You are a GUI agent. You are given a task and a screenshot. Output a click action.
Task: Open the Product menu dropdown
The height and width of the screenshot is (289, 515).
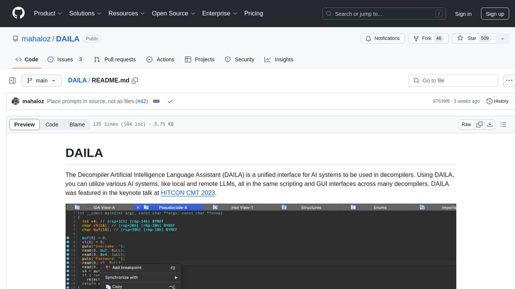pos(48,13)
